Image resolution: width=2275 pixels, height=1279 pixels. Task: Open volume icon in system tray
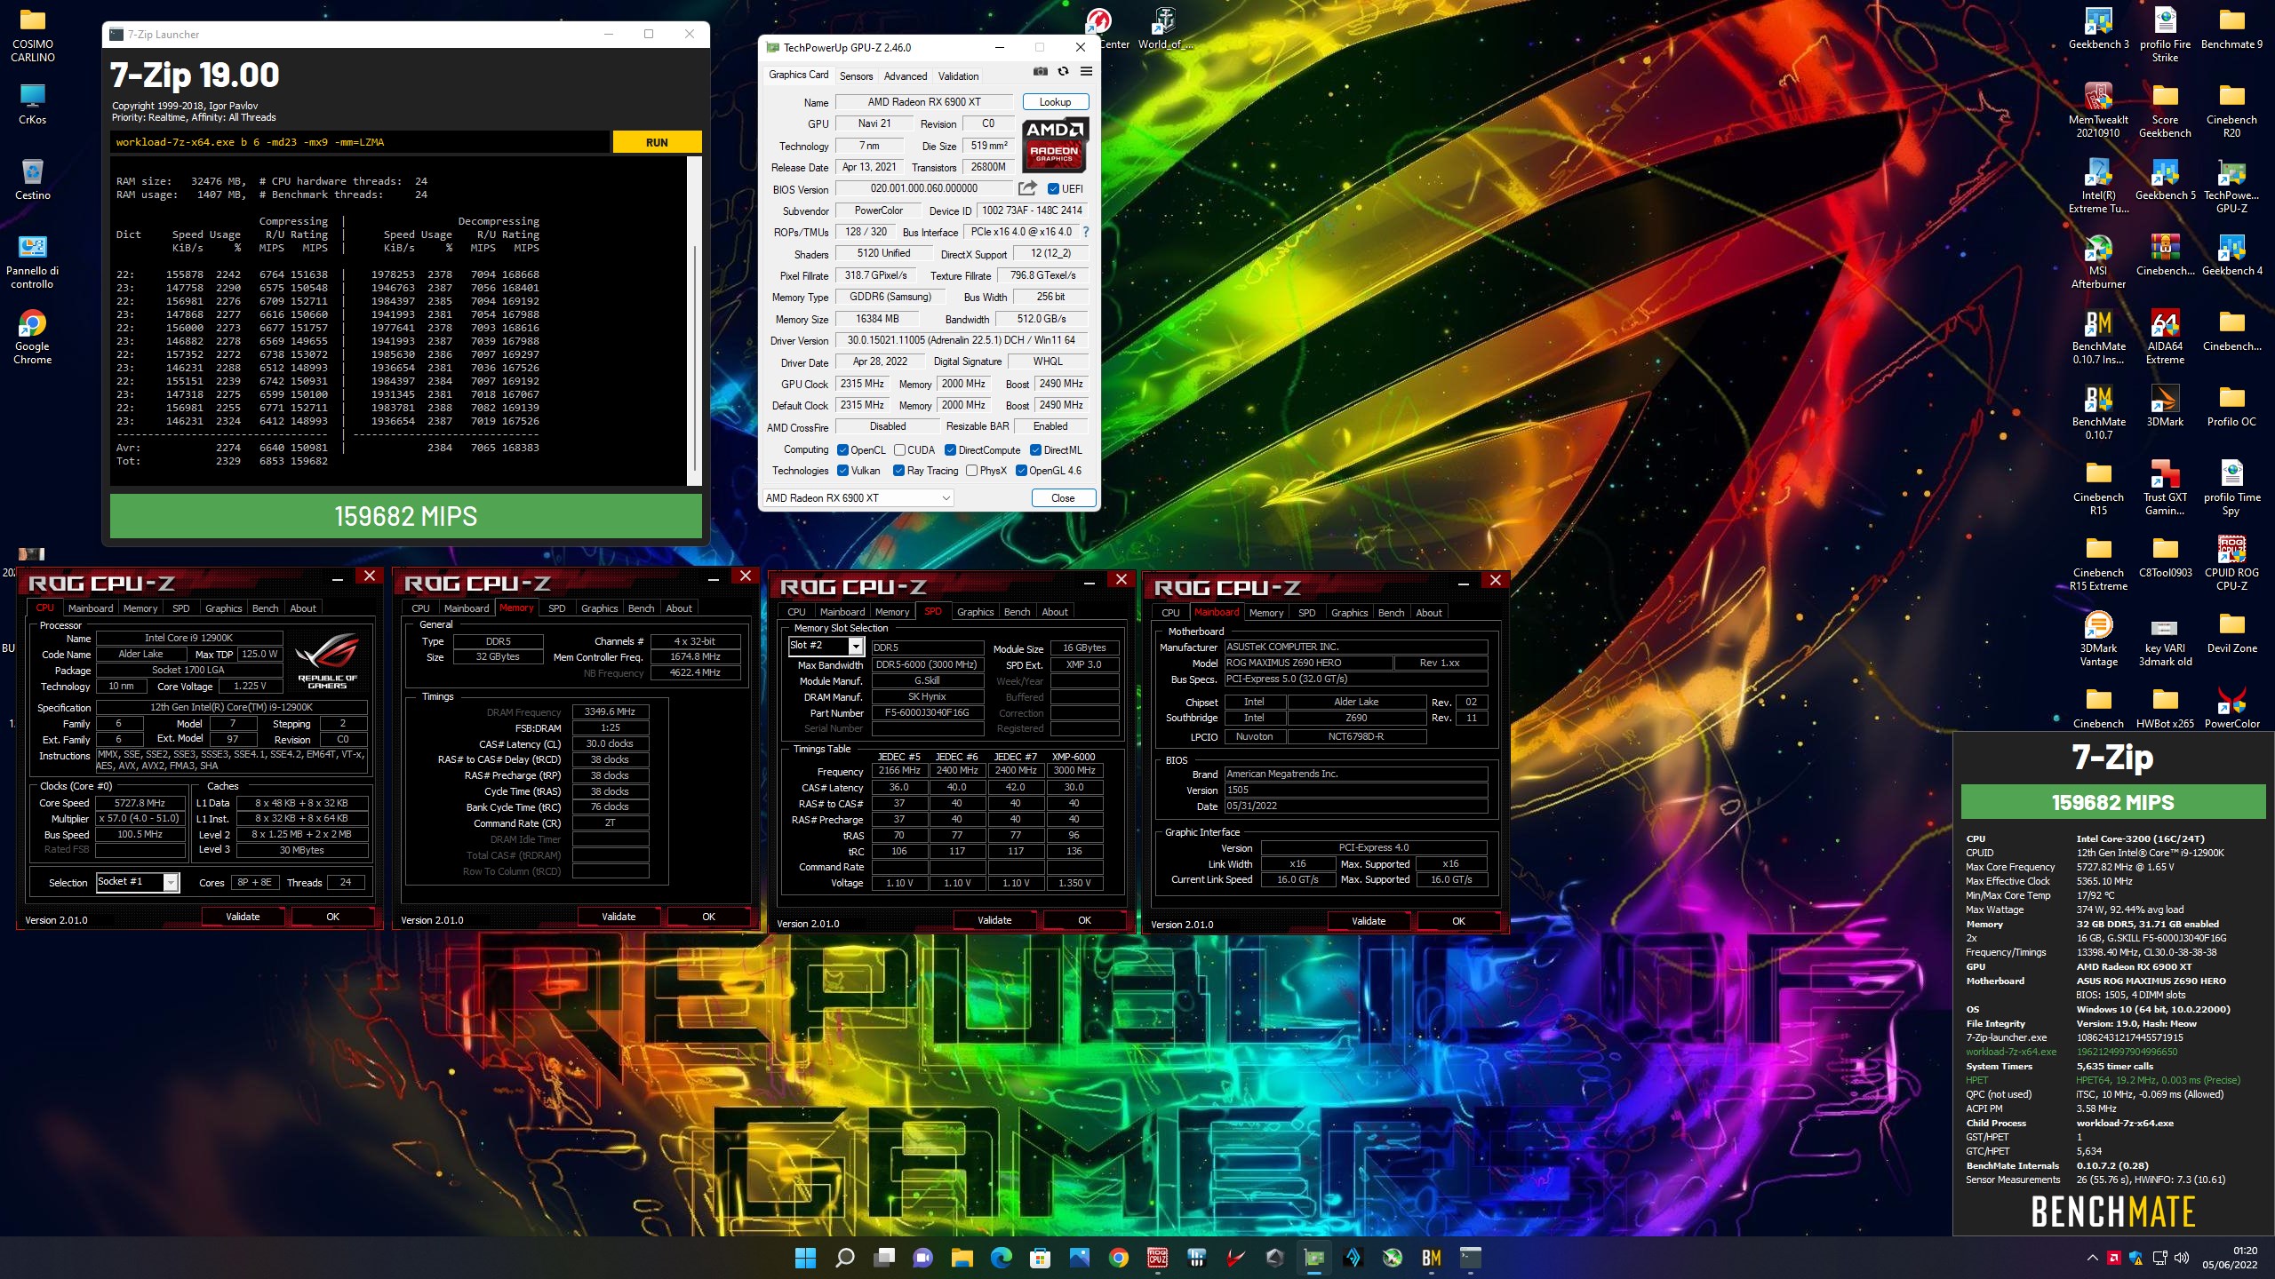2181,1258
